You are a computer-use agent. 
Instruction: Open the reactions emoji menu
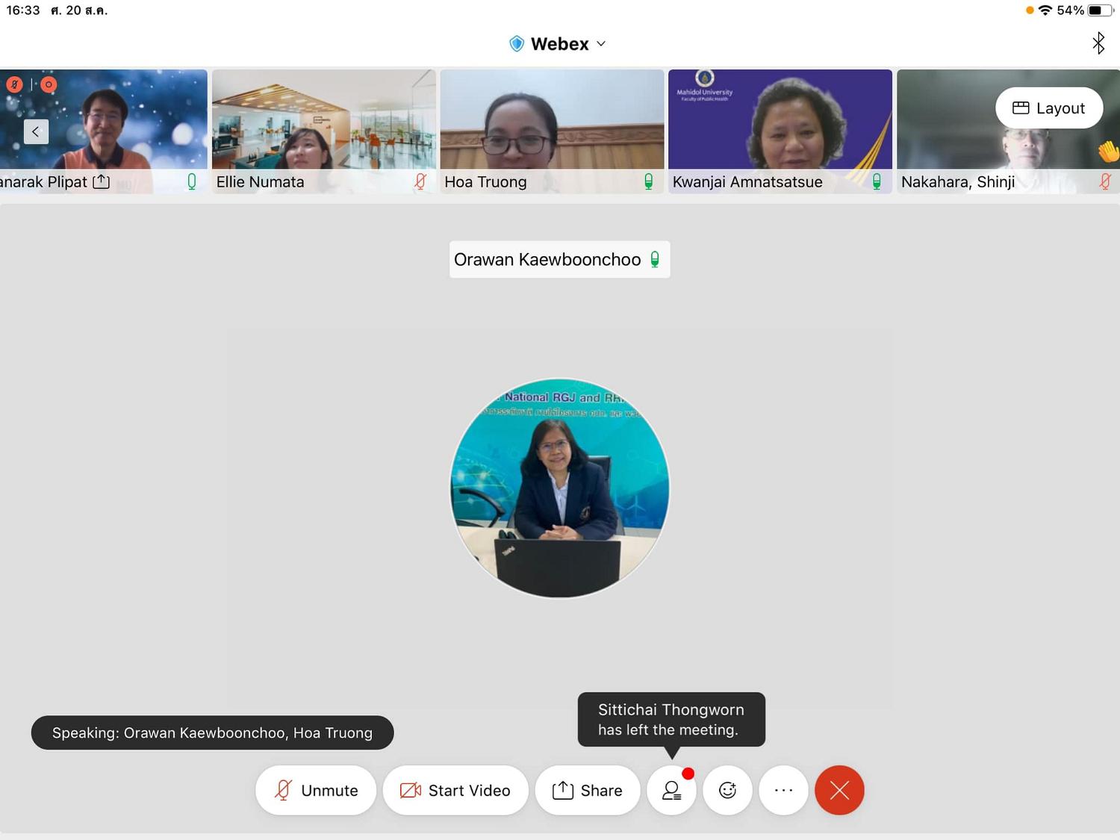(x=727, y=790)
